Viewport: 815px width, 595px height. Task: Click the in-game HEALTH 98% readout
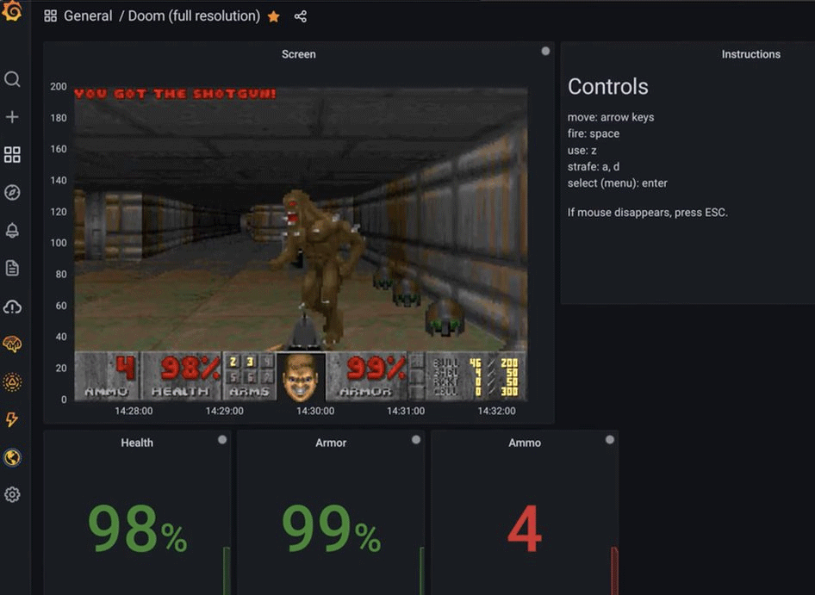[x=182, y=375]
